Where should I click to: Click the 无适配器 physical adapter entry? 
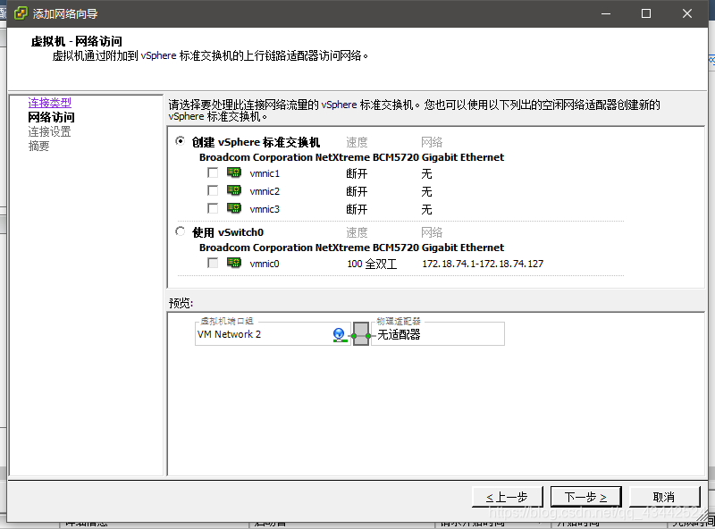tap(399, 335)
